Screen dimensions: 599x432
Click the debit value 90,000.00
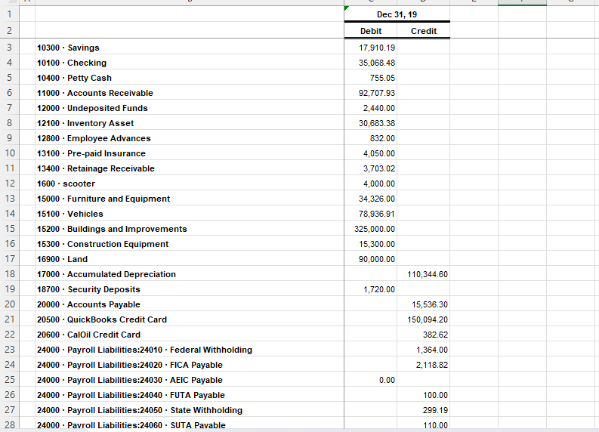[371, 258]
